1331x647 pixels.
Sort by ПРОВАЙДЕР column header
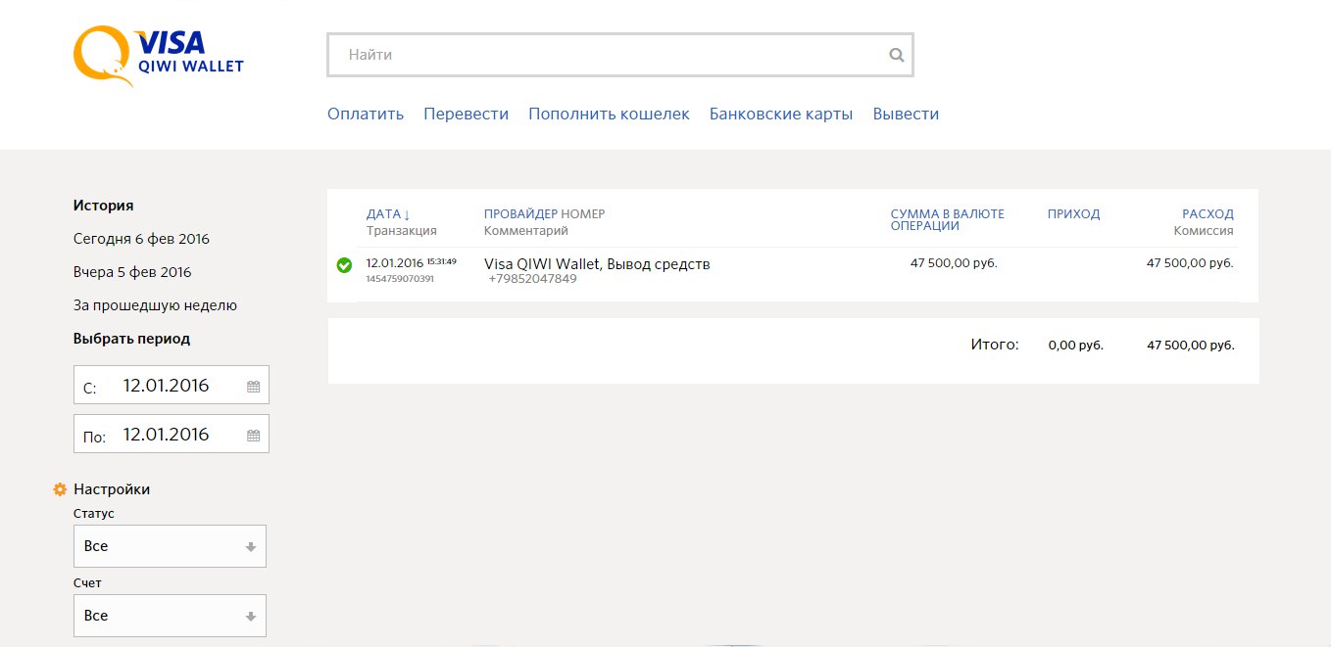pyautogui.click(x=520, y=214)
